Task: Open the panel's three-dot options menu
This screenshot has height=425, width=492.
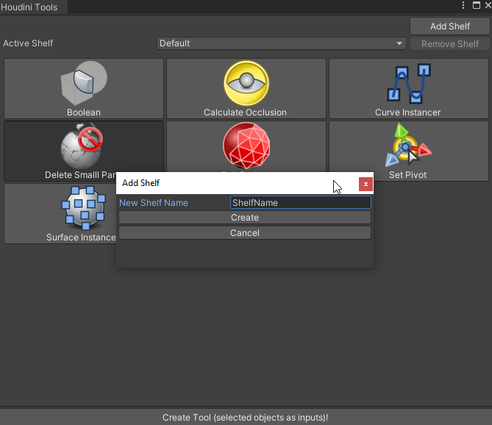Action: click(463, 6)
